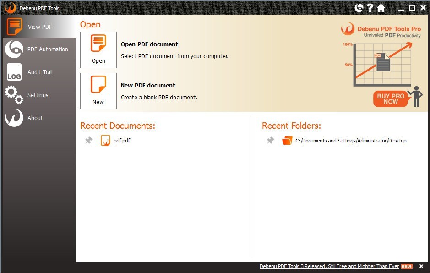
Task: Click the Debenu logo in the title bar
Action: click(11, 8)
